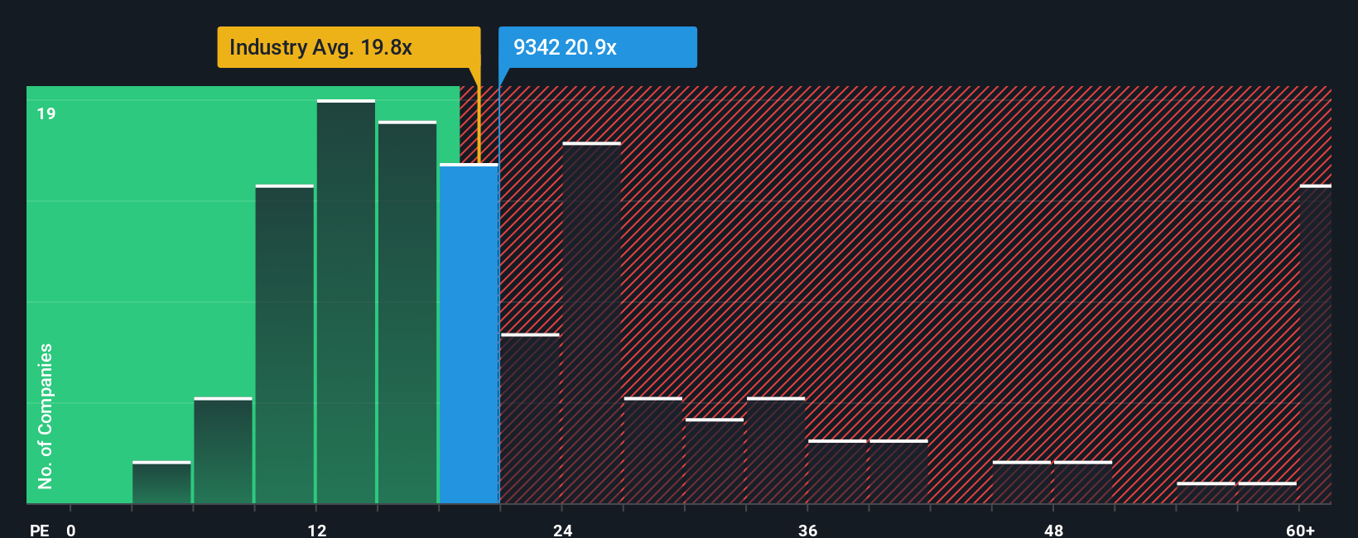The width and height of the screenshot is (1358, 538).
Task: Click the second-tallest green bar beside the blue bar
Action: [x=407, y=312]
